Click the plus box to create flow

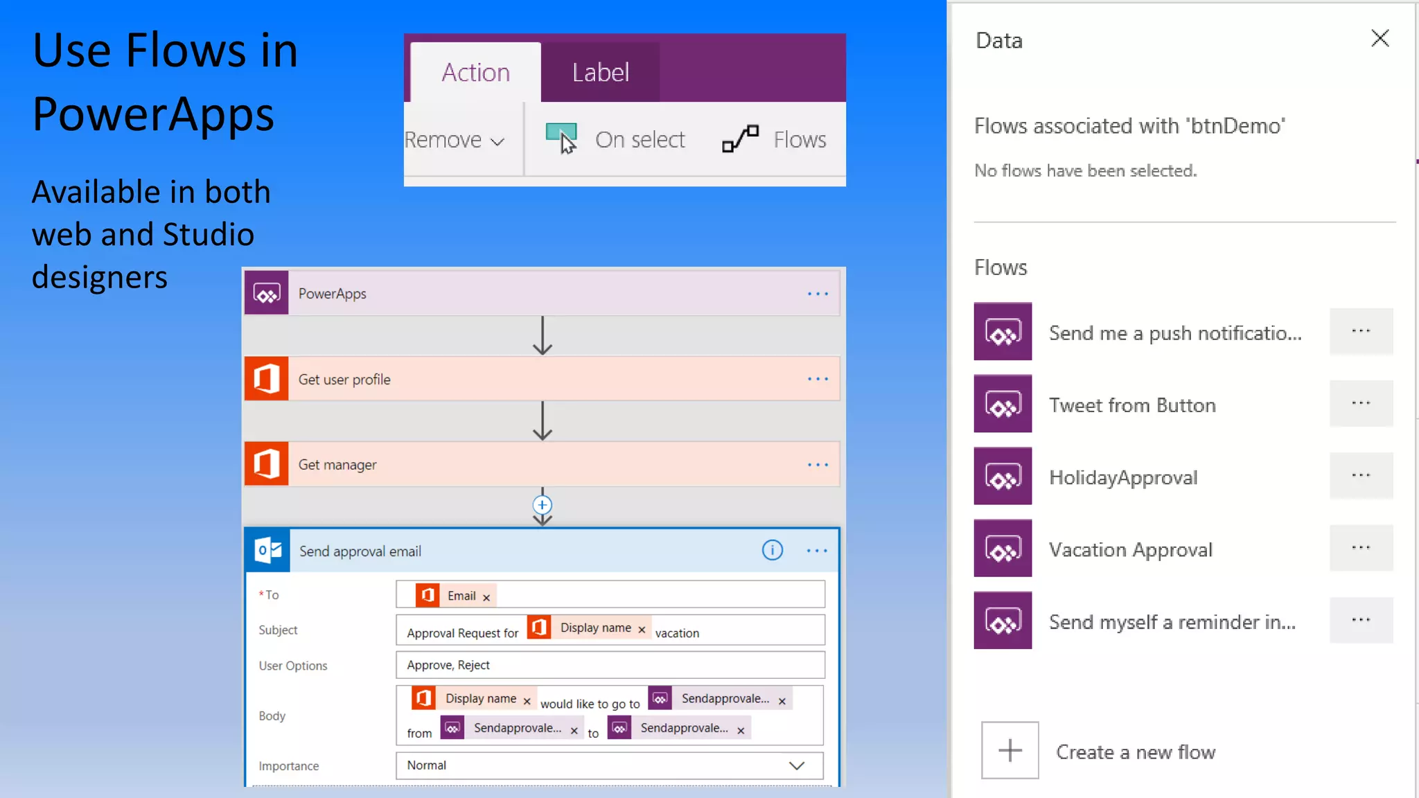(1010, 750)
